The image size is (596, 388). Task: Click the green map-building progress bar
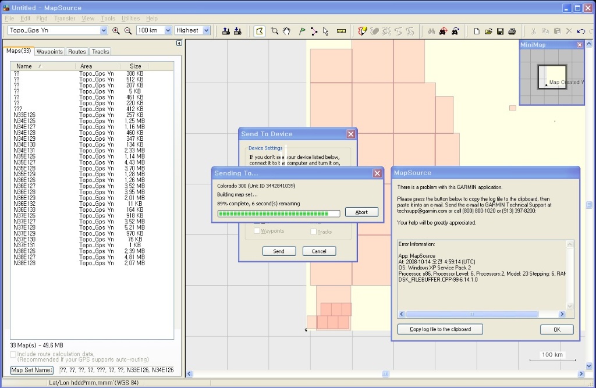coord(279,213)
